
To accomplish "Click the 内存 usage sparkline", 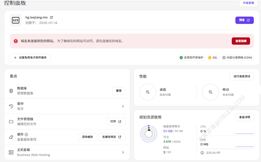I will coord(244,147).
